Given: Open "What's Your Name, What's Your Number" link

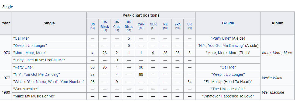Looking at the screenshot, I should [49, 82].
